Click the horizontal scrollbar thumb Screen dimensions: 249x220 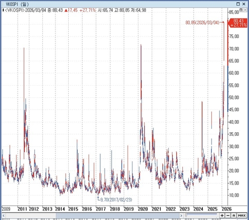[x=118, y=216]
